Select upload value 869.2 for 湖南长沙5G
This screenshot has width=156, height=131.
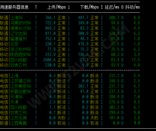pyautogui.click(x=50, y=28)
